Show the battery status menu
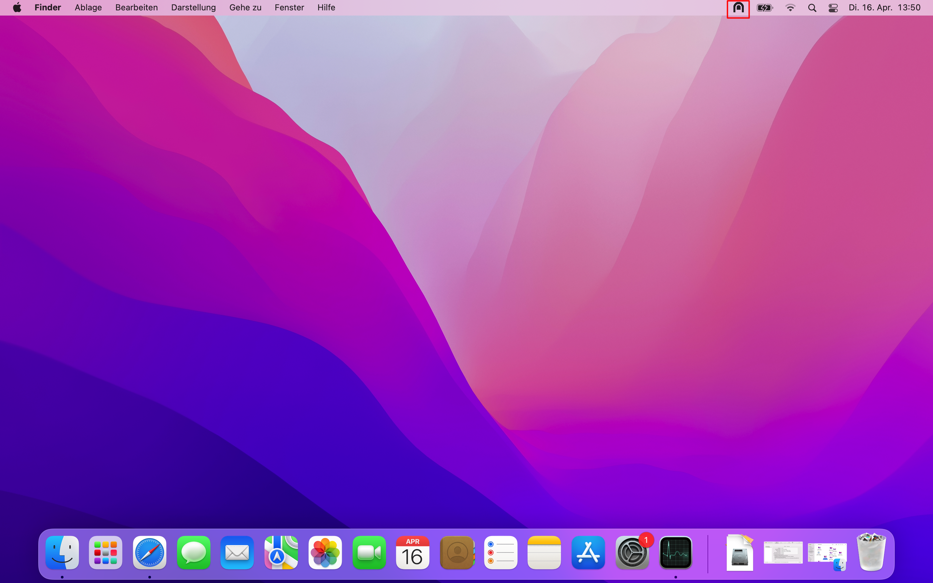The width and height of the screenshot is (933, 583). [765, 8]
